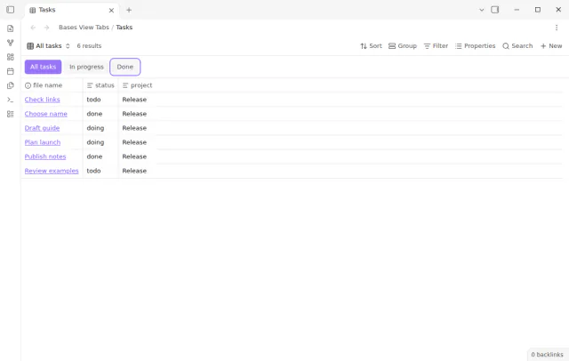Click the file name column header
The image size is (569, 361).
(x=52, y=85)
